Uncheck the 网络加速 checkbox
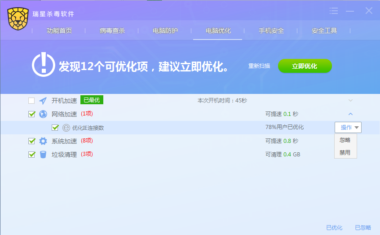Viewport: 380px width, 235px height. pyautogui.click(x=31, y=114)
